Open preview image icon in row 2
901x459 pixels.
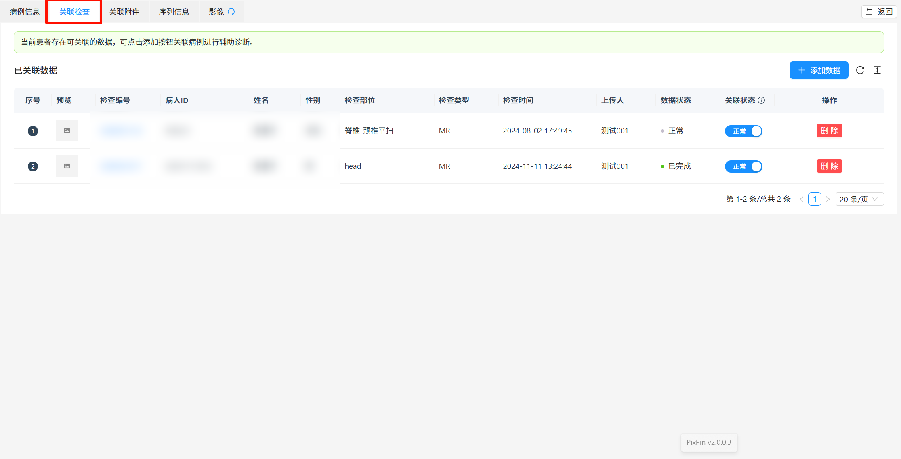tap(67, 166)
